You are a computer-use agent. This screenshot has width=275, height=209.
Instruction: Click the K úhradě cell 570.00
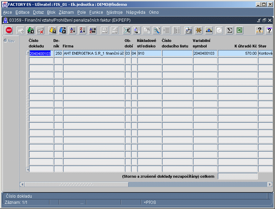[x=238, y=53]
